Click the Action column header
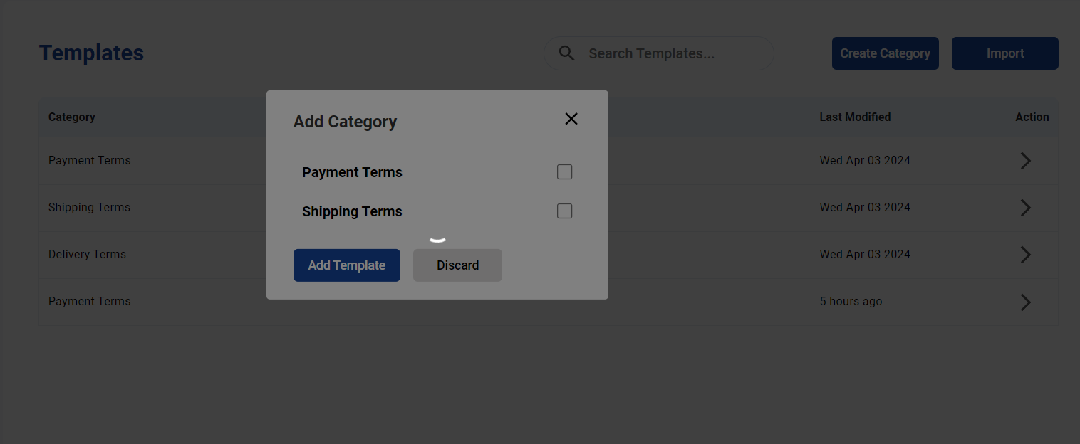 [1032, 117]
